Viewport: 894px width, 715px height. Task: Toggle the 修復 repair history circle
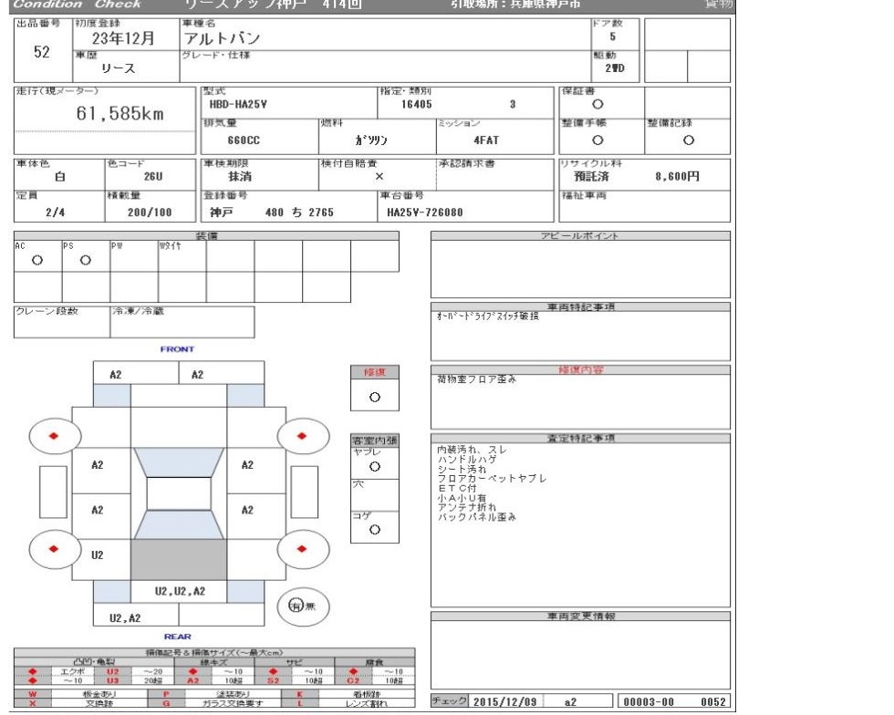(374, 399)
